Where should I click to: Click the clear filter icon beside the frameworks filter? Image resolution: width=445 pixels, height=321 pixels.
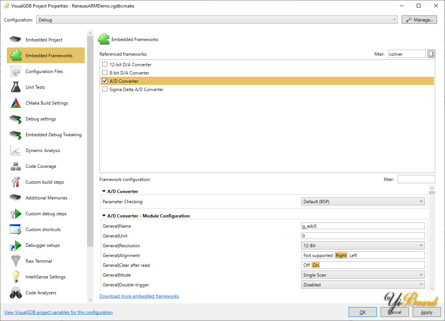point(431,54)
